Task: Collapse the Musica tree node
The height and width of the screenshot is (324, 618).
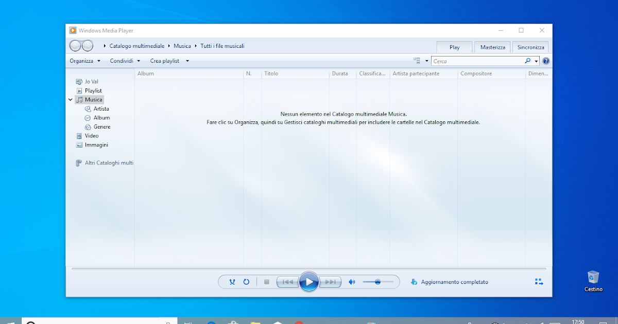Action: [71, 99]
